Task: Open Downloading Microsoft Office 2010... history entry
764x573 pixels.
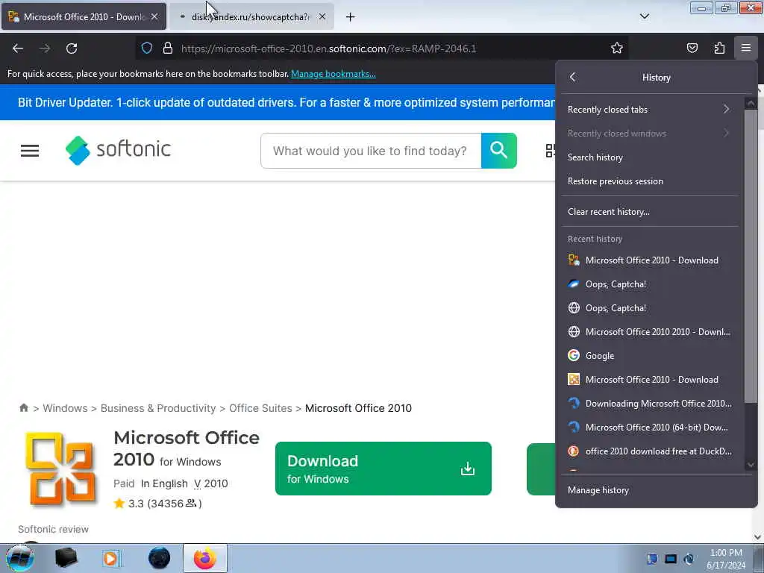Action: point(650,404)
